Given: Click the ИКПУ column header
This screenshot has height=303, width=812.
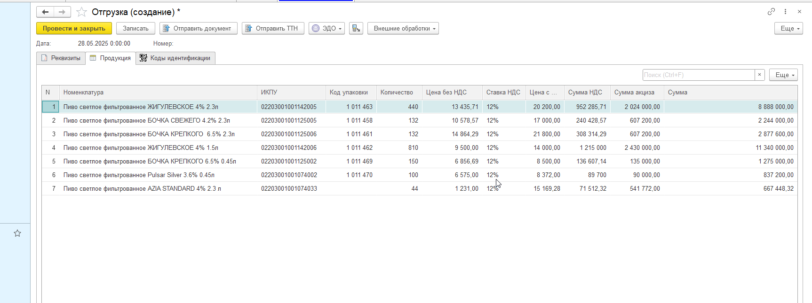Looking at the screenshot, I should click(x=291, y=93).
